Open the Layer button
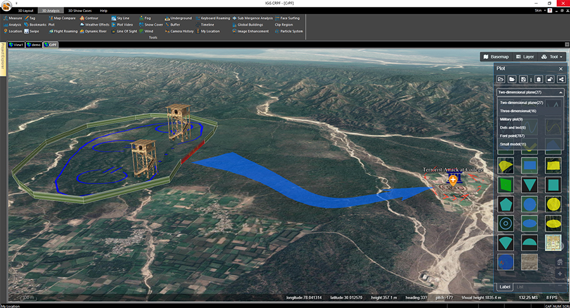 pos(525,57)
